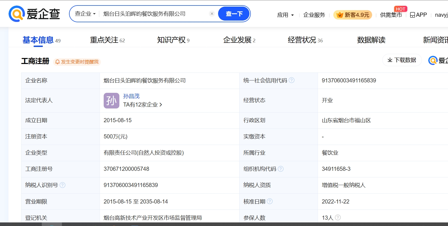Expand the 应用 dropdown menu
Viewport: 448px width, 226px height.
[x=285, y=15]
